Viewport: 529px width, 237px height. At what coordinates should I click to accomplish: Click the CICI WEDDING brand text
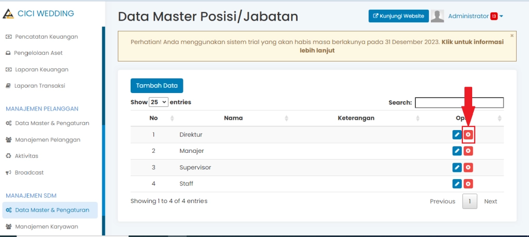point(45,13)
